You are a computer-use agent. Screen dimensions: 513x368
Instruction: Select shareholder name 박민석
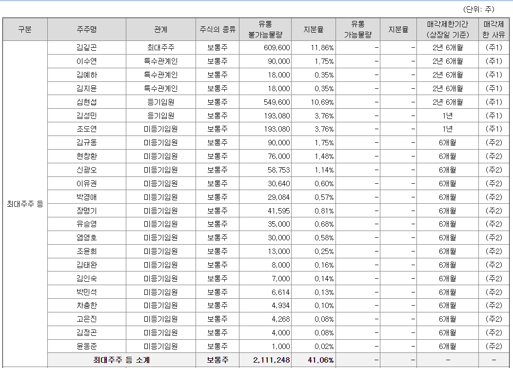[87, 292]
